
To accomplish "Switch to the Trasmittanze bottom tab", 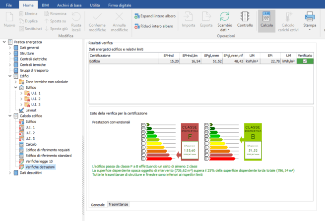I will tap(118, 205).
